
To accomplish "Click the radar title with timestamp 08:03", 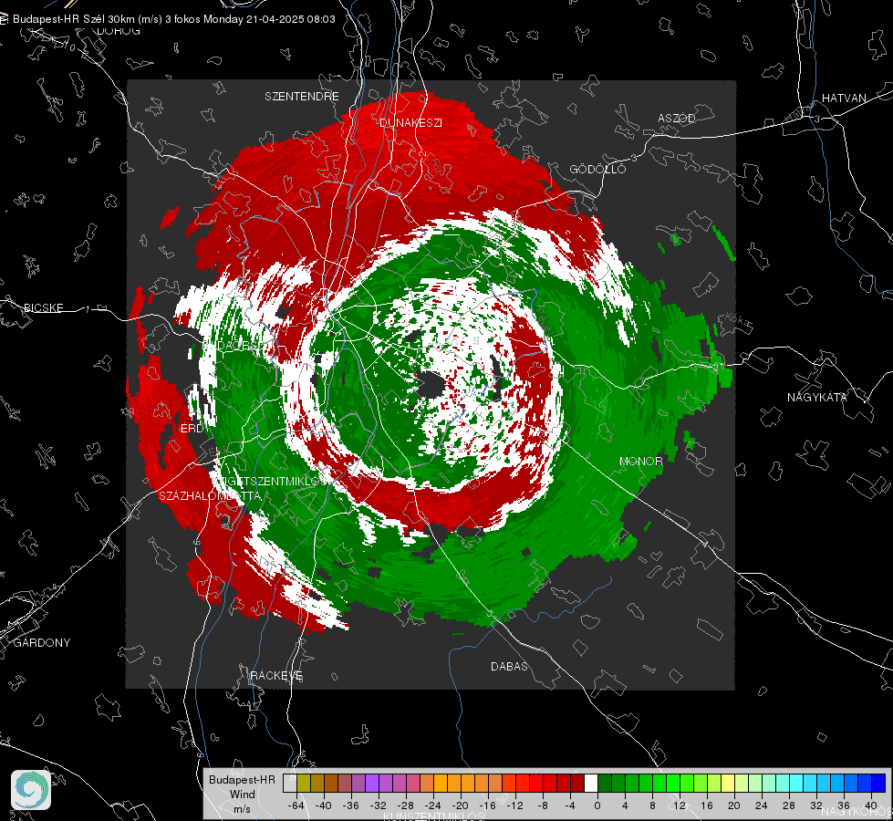I will [173, 19].
